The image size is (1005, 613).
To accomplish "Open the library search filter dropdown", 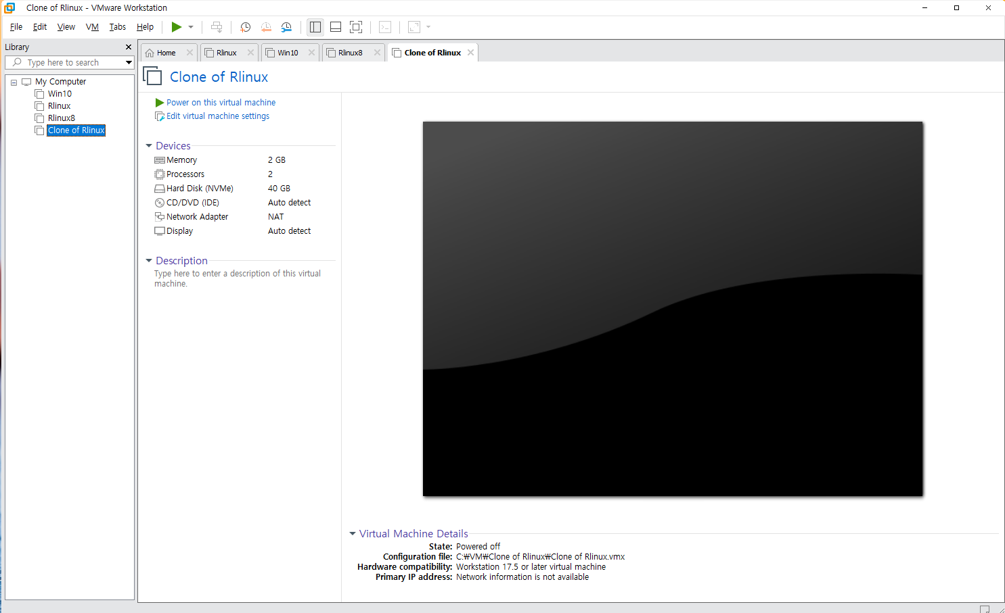I will [x=129, y=62].
